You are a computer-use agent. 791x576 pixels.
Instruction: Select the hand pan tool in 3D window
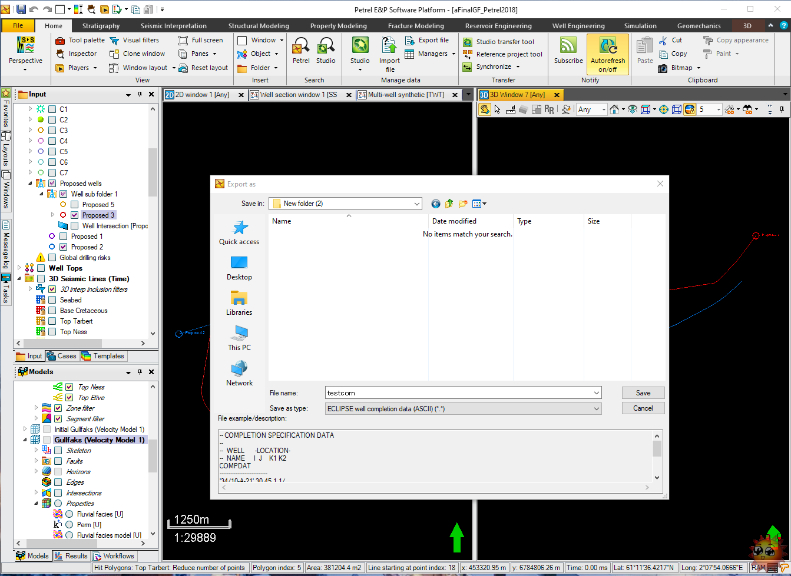tap(485, 109)
